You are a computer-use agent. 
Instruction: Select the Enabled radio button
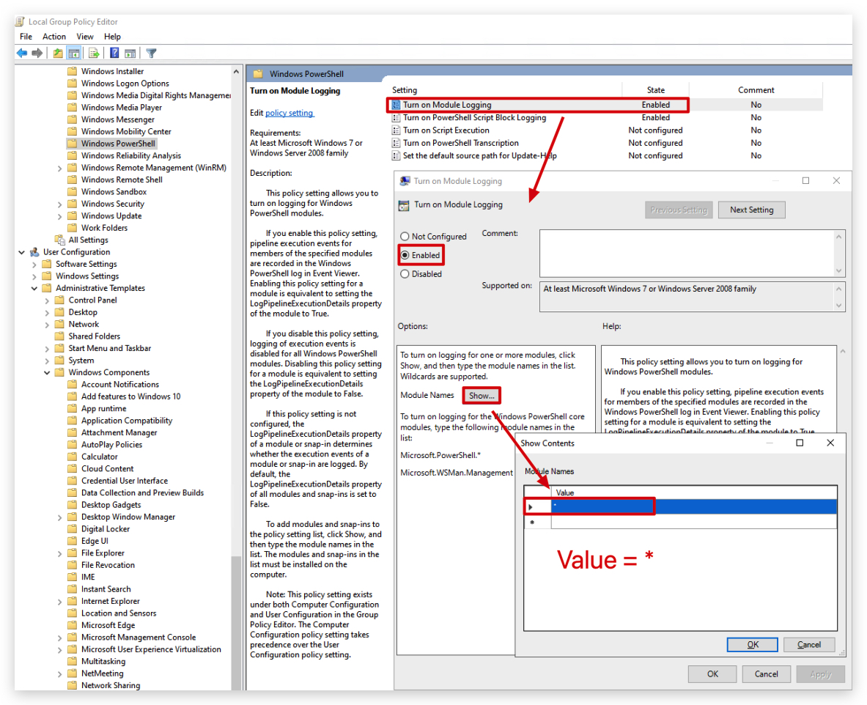[x=405, y=256]
